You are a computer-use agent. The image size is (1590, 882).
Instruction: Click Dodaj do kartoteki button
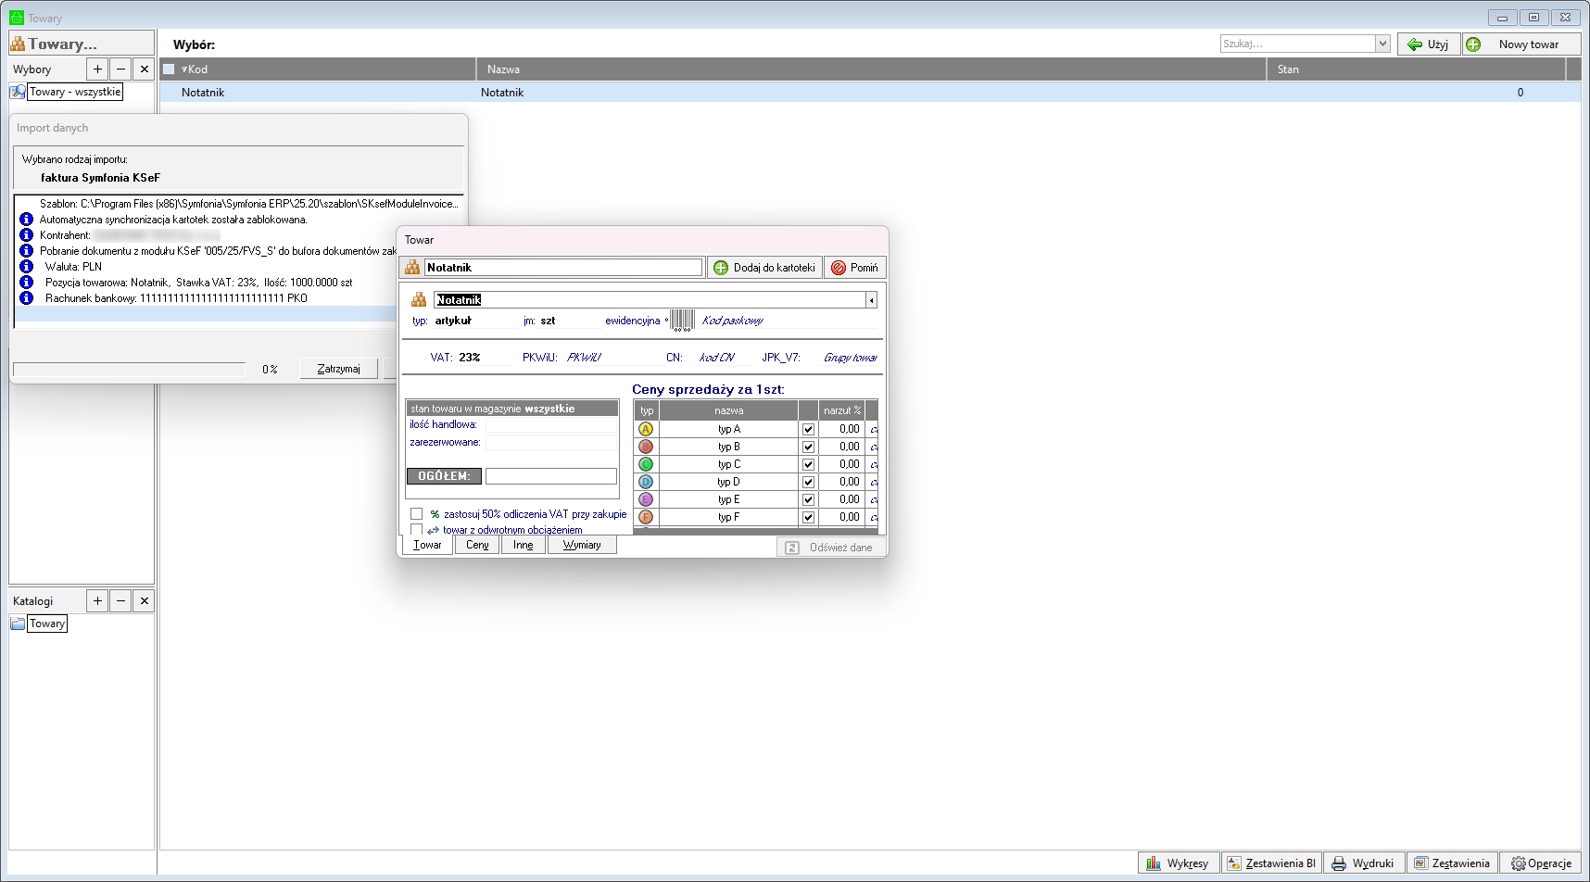pos(764,268)
